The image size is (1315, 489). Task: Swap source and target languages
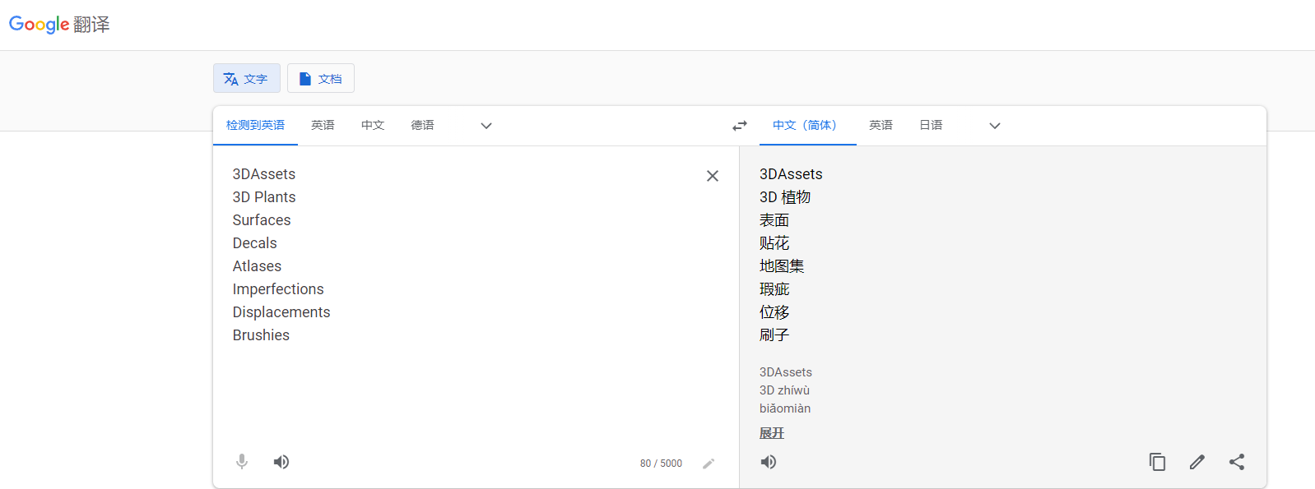tap(739, 126)
